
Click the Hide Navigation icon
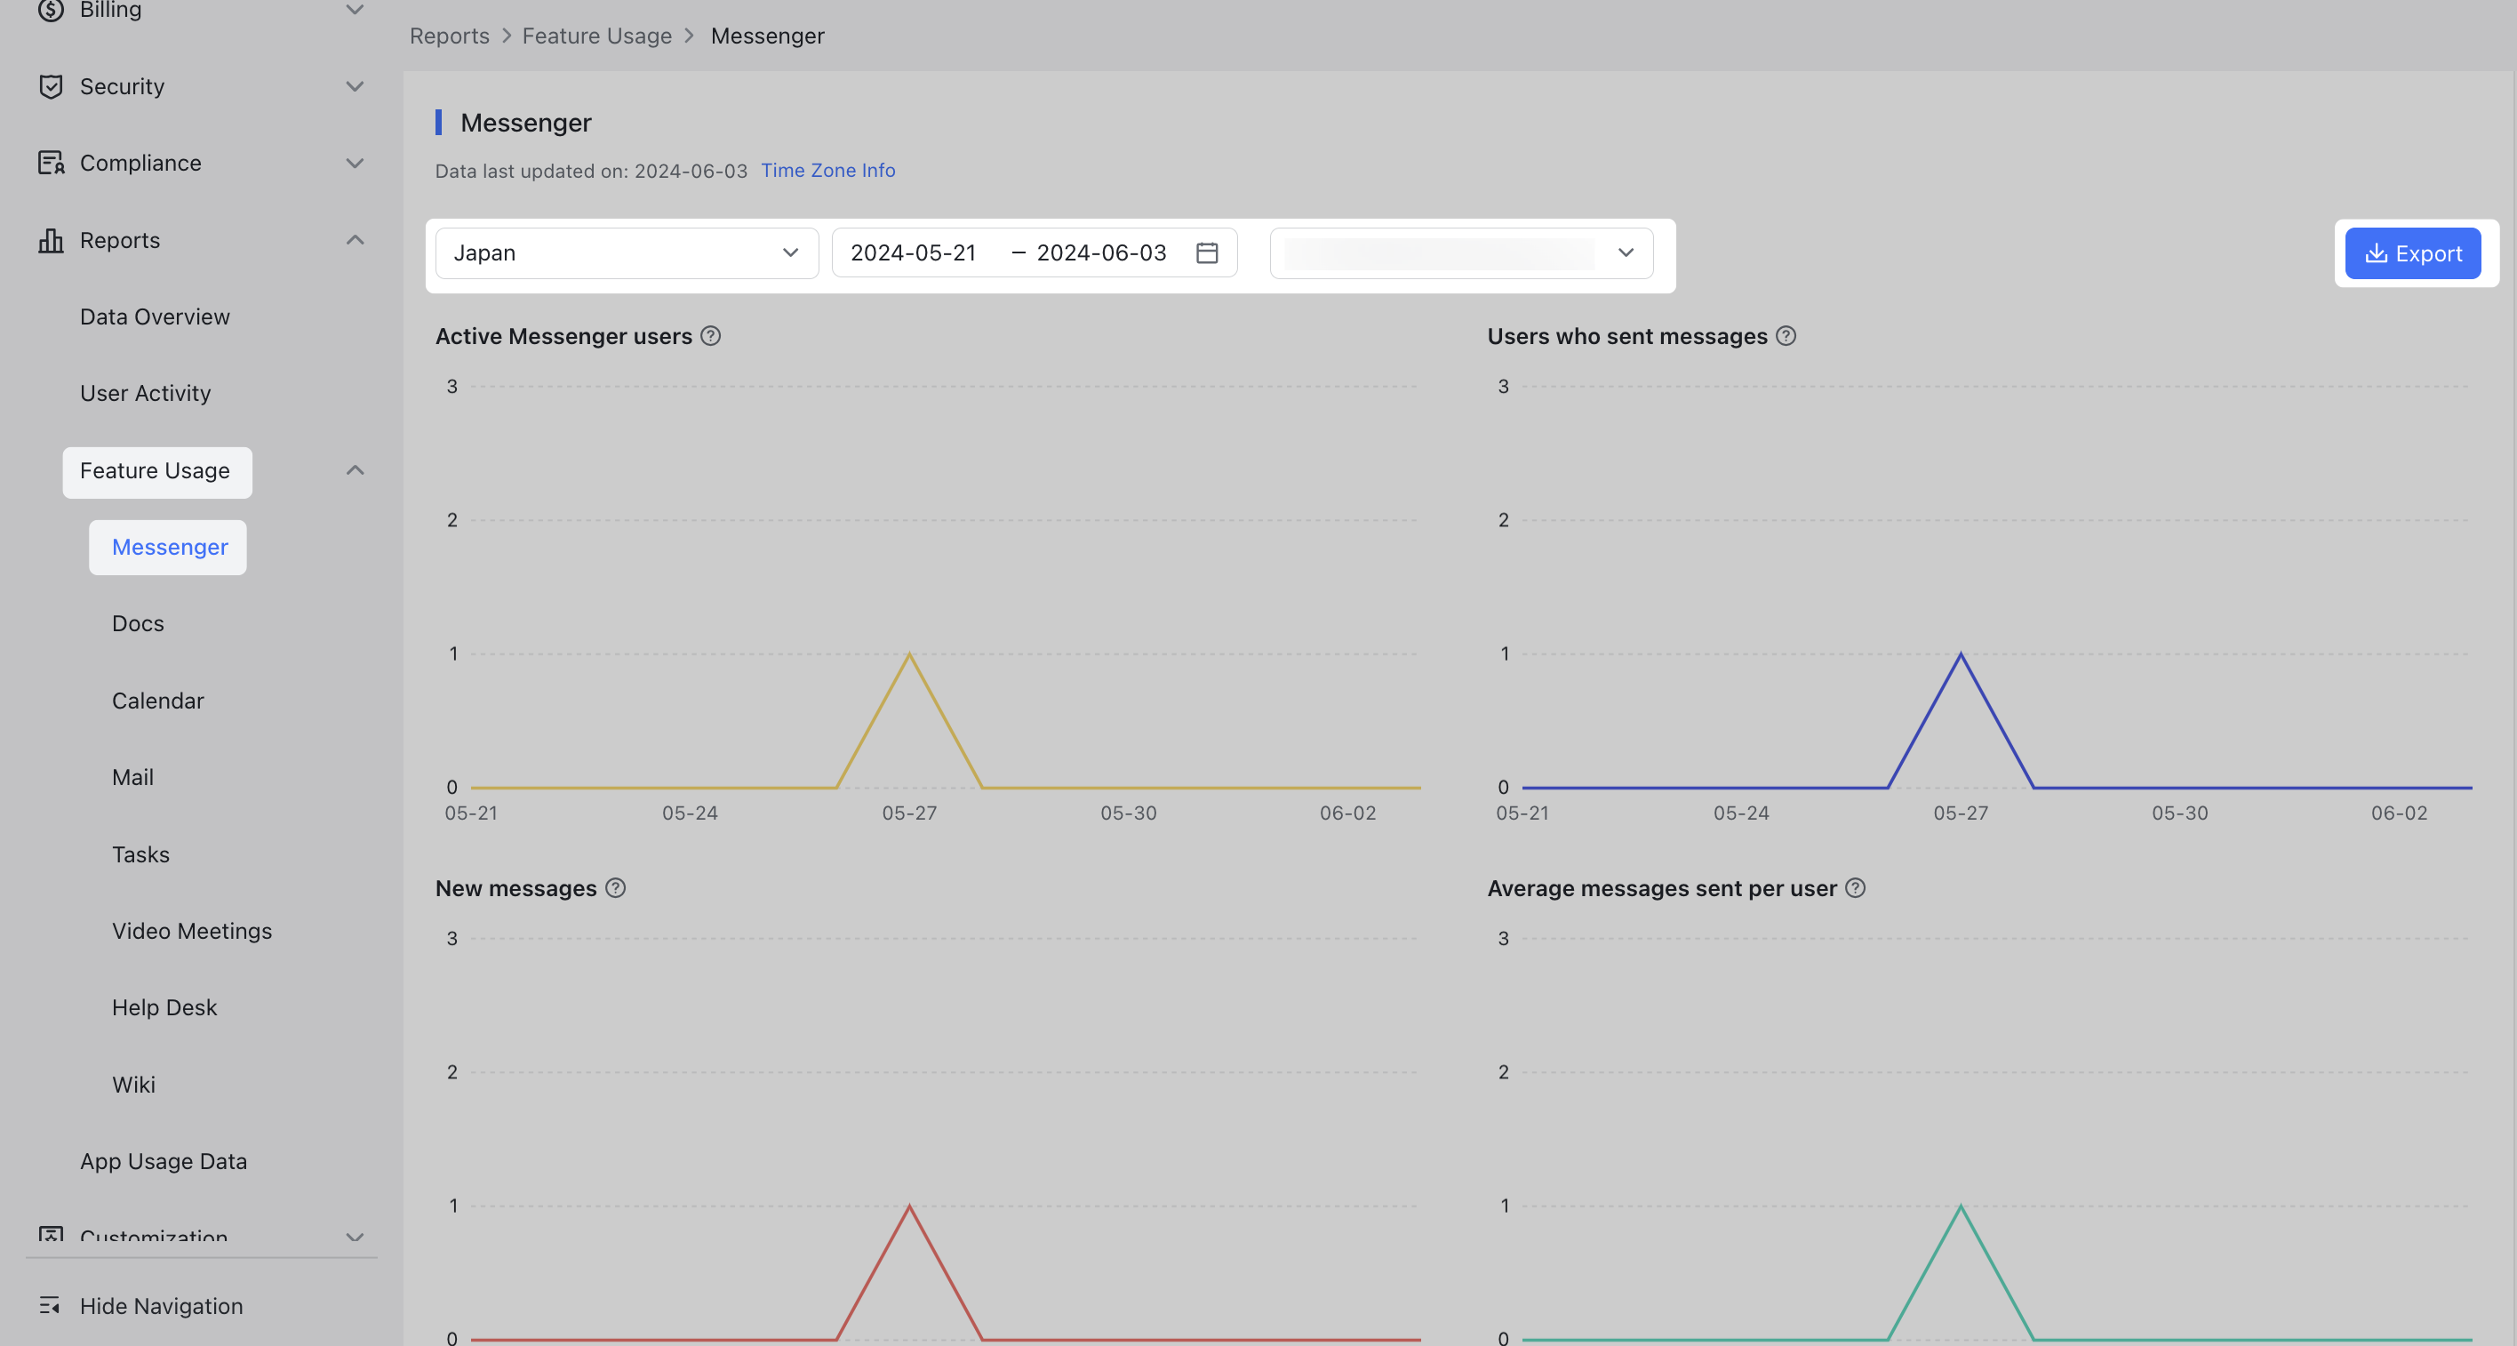(52, 1305)
